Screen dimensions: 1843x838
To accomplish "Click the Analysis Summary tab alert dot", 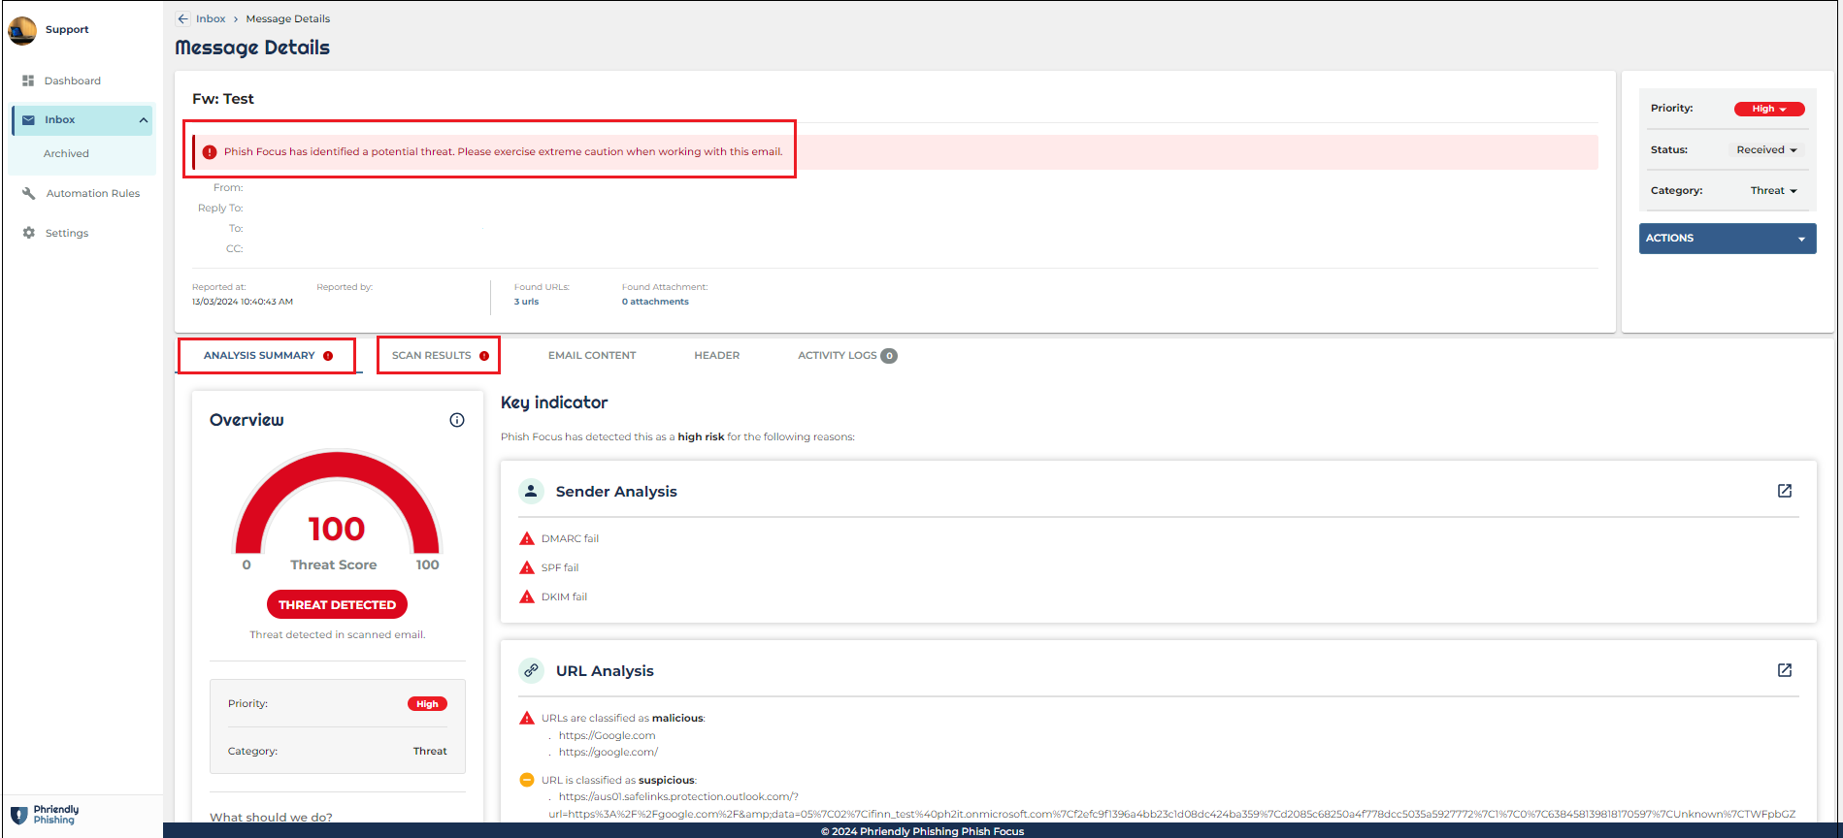I will (328, 356).
